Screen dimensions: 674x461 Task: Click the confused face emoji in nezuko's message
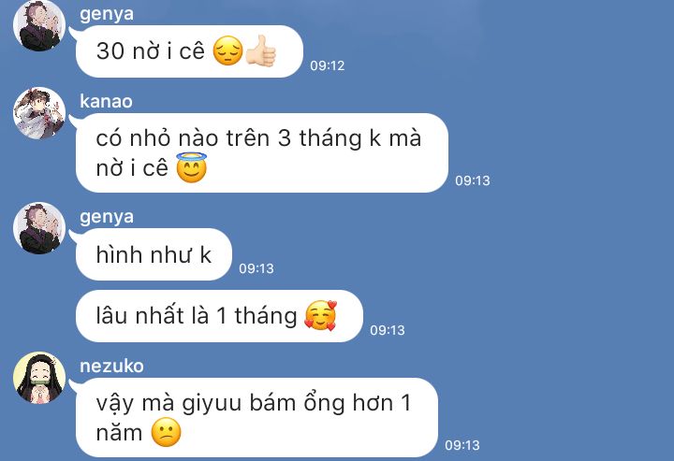pyautogui.click(x=167, y=432)
